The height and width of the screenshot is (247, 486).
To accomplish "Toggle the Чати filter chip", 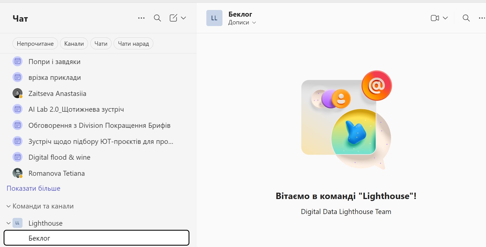I will click(x=101, y=44).
